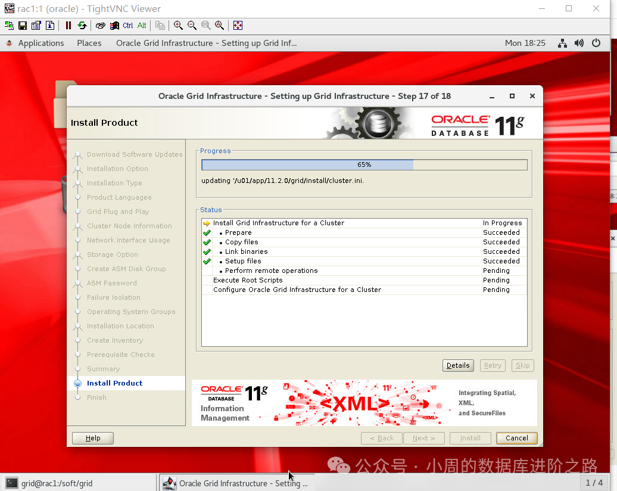Select the Product Languages step
617x491 pixels.
point(119,197)
